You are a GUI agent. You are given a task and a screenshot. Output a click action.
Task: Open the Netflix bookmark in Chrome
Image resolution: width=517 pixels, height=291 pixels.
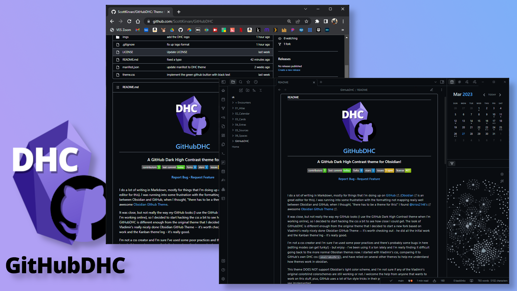(241, 30)
